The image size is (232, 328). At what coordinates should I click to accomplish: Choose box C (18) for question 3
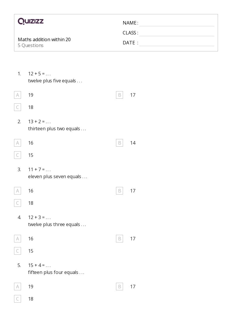[18, 203]
